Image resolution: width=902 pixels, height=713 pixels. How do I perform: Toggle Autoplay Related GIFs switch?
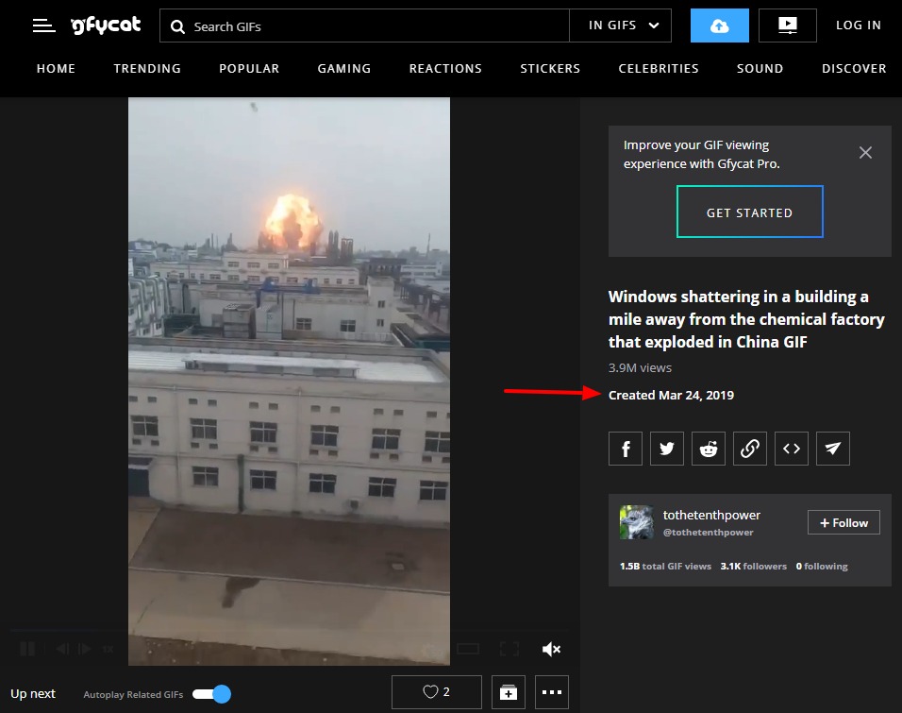(211, 694)
